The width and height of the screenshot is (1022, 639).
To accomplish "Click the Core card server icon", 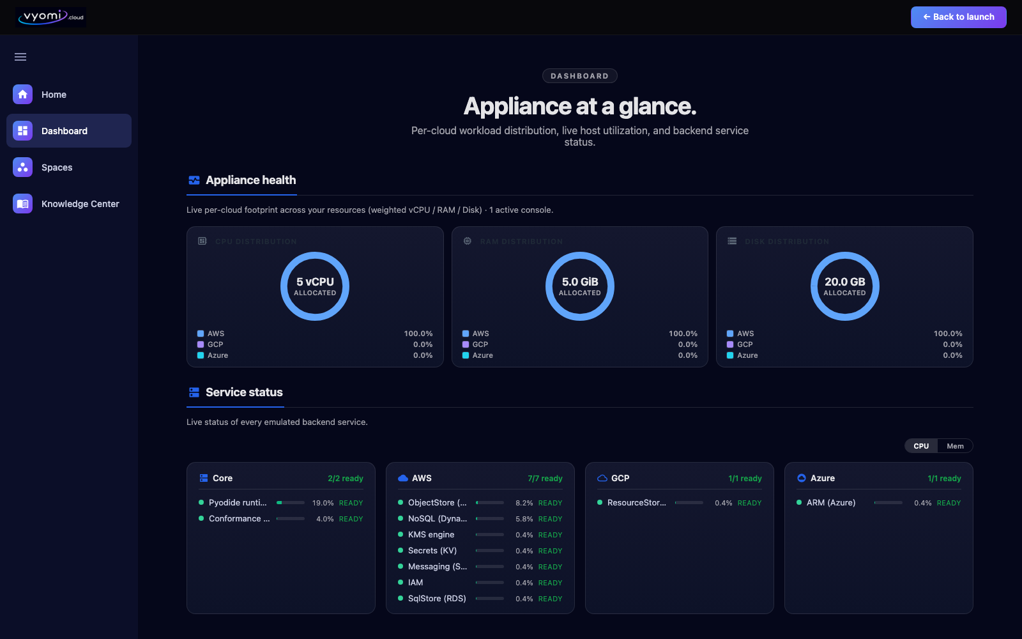I will click(204, 478).
